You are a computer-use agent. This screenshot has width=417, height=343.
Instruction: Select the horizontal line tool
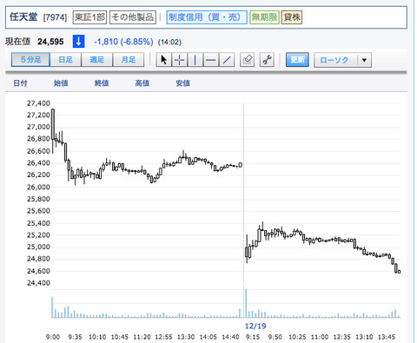211,60
